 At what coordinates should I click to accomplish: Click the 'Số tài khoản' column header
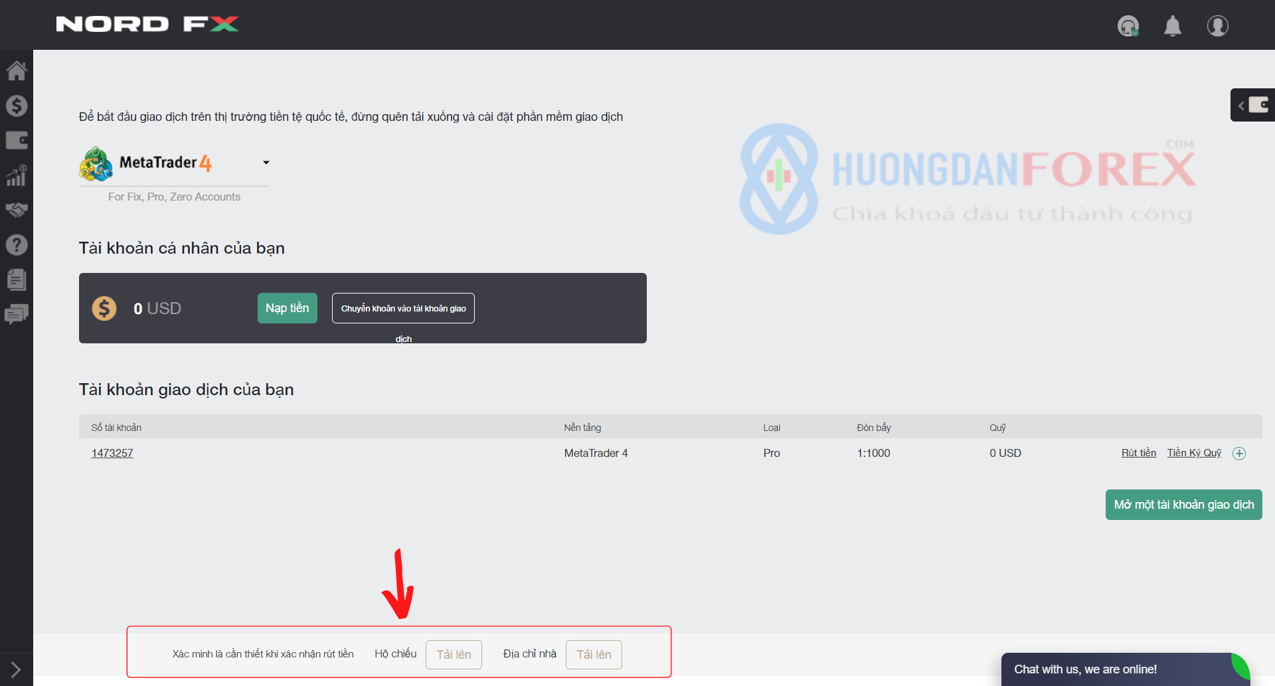click(116, 428)
